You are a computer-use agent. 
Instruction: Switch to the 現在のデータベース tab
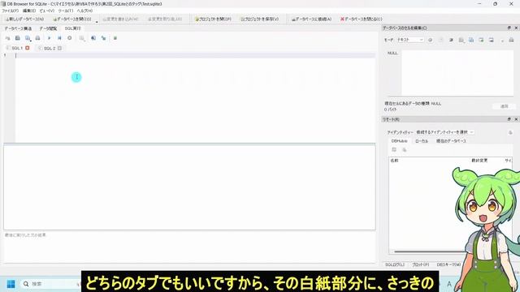pos(451,141)
